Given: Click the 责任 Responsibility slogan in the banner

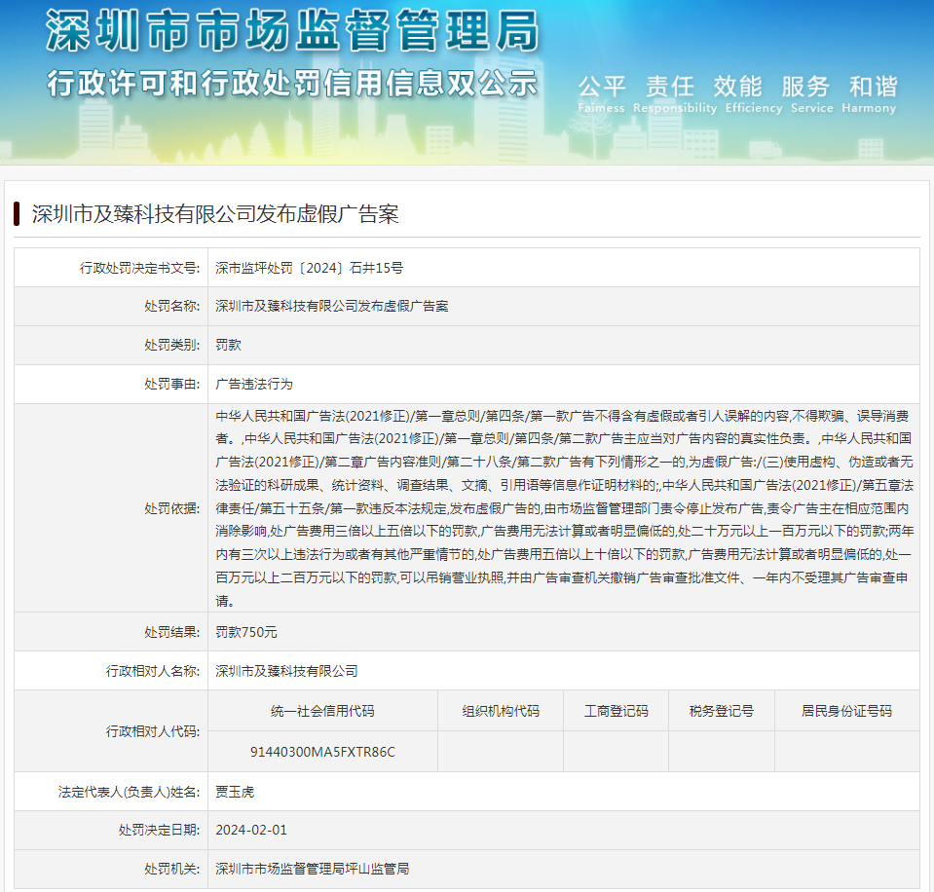Looking at the screenshot, I should point(670,94).
